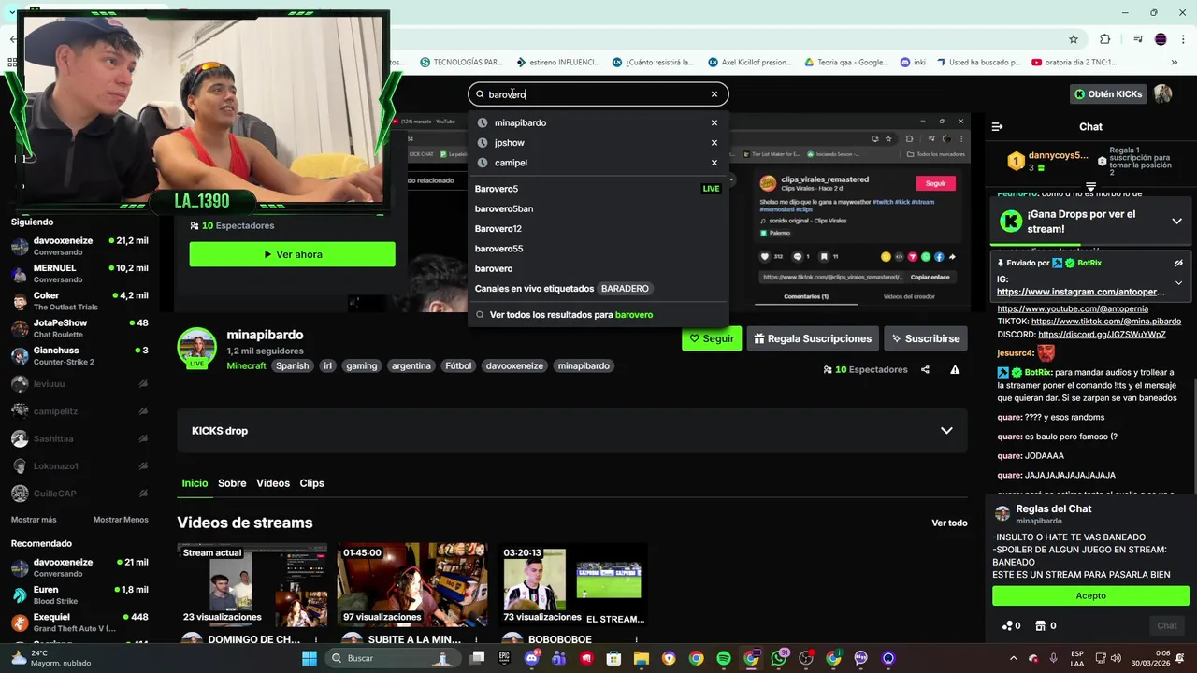Report the stream with warning icon

955,370
